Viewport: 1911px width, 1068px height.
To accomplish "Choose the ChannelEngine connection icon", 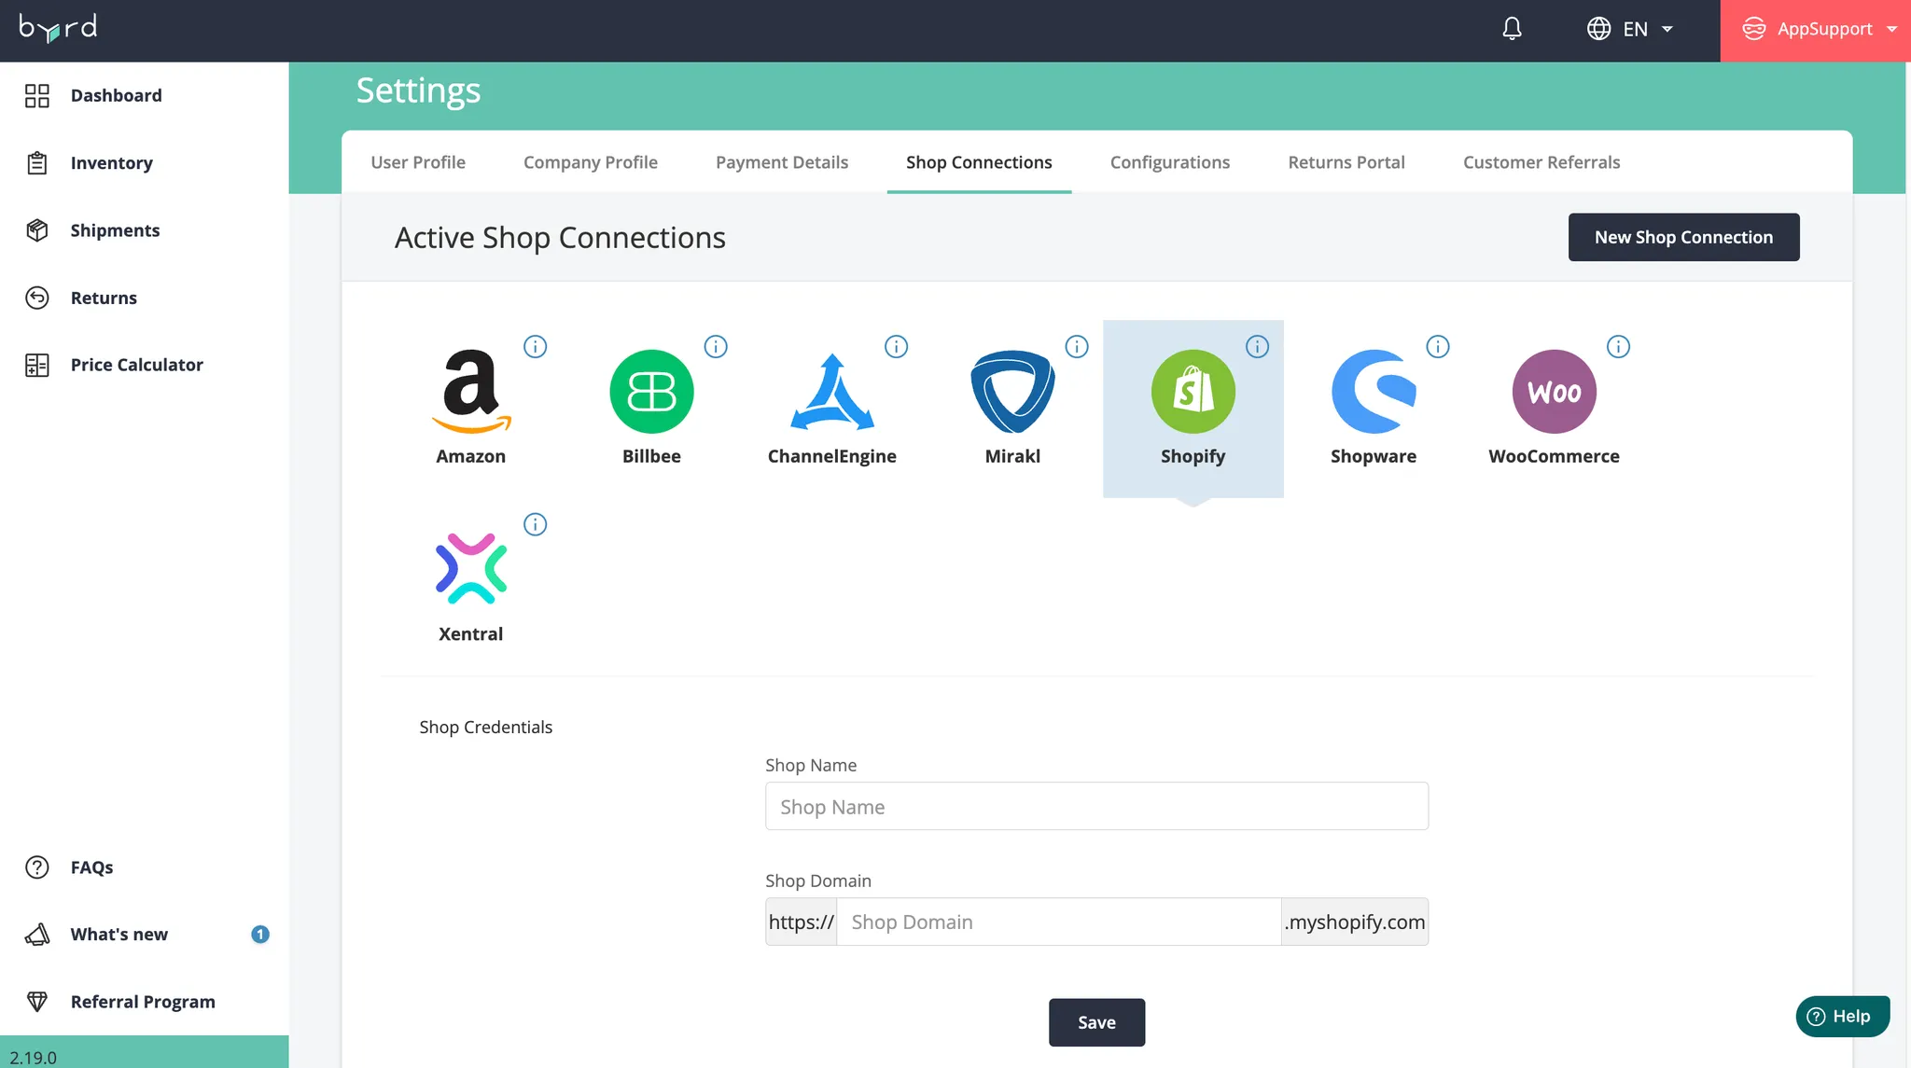I will coord(831,392).
